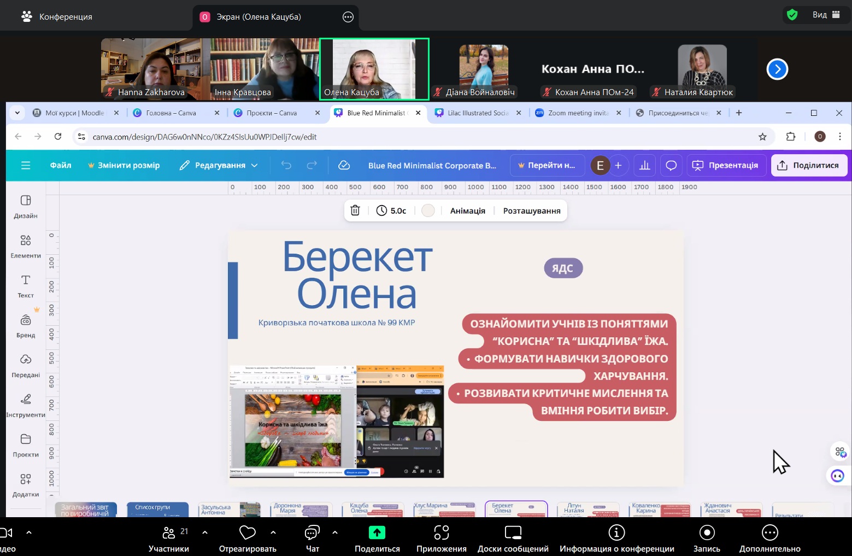Viewport: 852px width, 556px height.
Task: Click the Поділитися share button
Action: coord(809,165)
